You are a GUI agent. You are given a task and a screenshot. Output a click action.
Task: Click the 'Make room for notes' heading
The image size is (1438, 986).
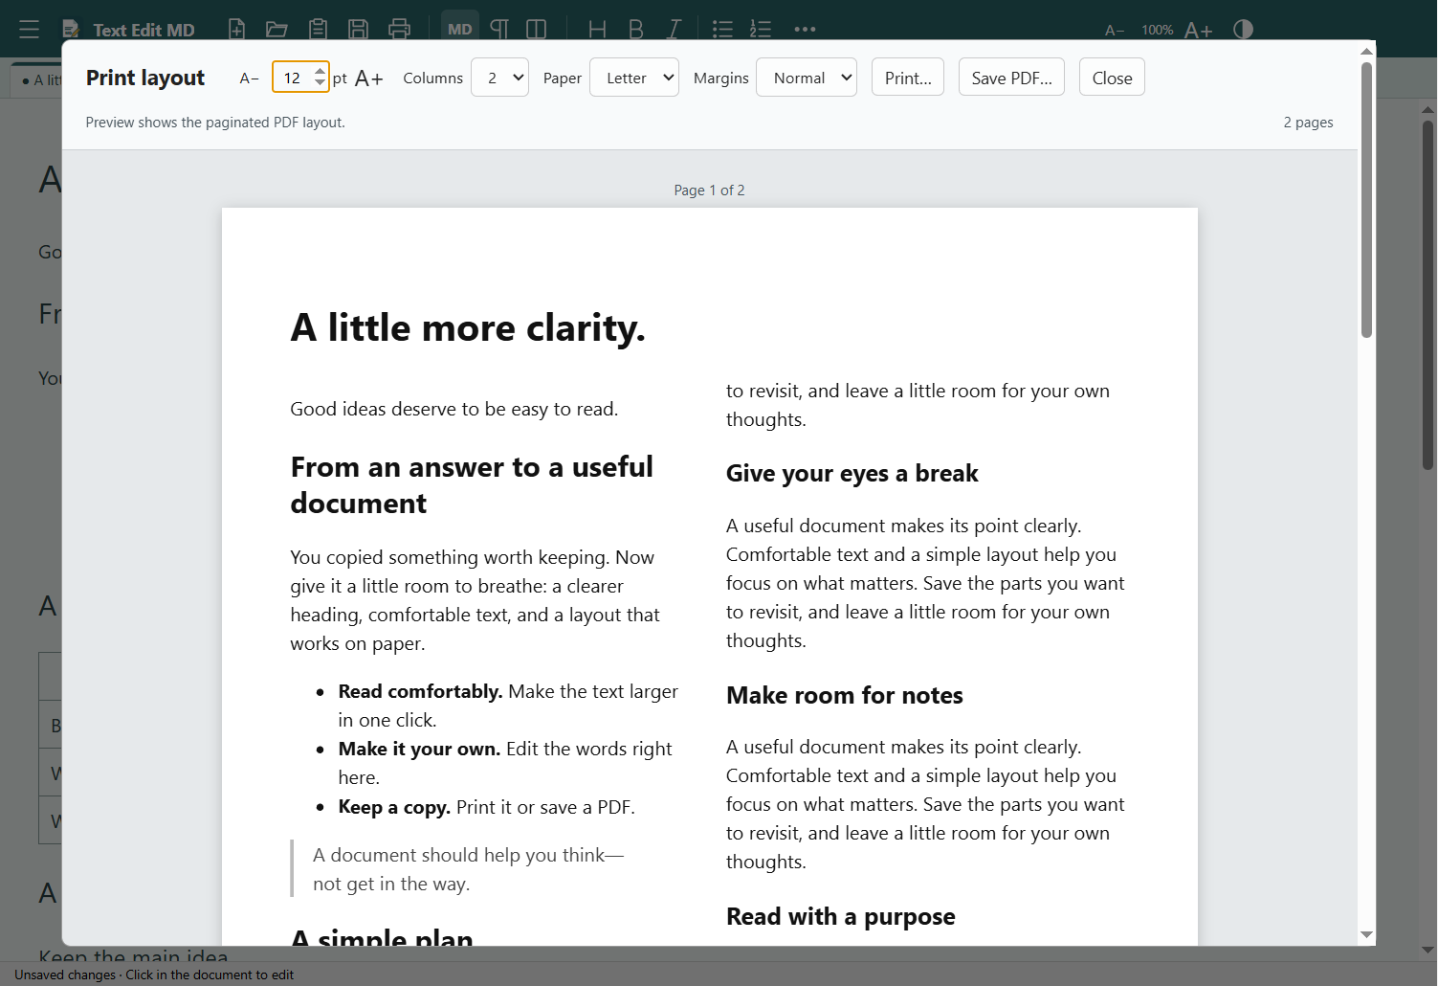(x=844, y=695)
